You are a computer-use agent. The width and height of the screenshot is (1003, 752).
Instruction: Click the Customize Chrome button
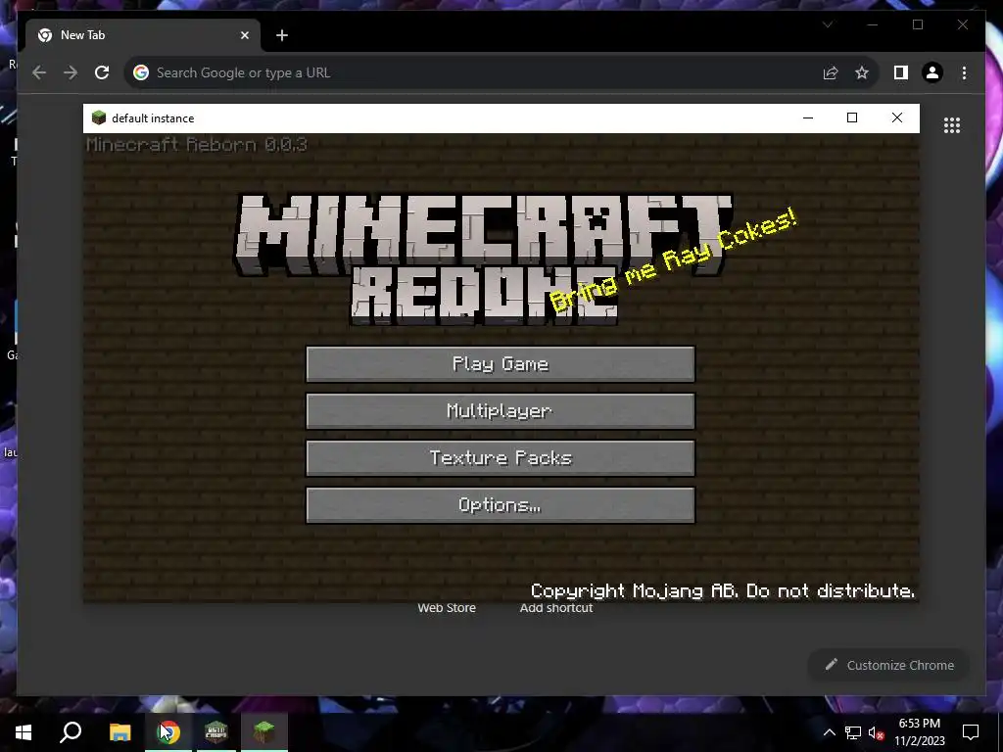click(x=889, y=665)
